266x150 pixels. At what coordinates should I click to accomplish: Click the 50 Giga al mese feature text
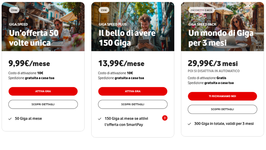[28, 118]
